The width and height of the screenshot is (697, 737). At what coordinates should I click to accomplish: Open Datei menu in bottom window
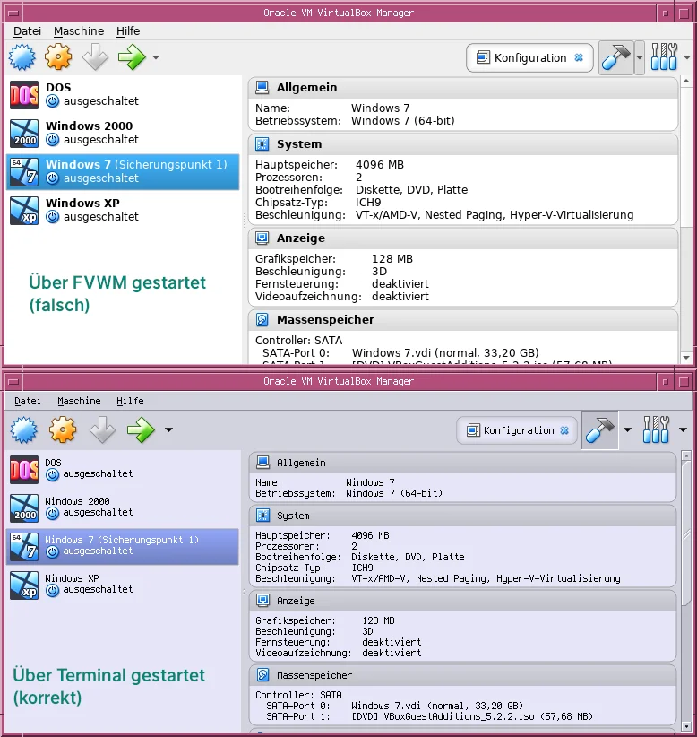point(27,401)
